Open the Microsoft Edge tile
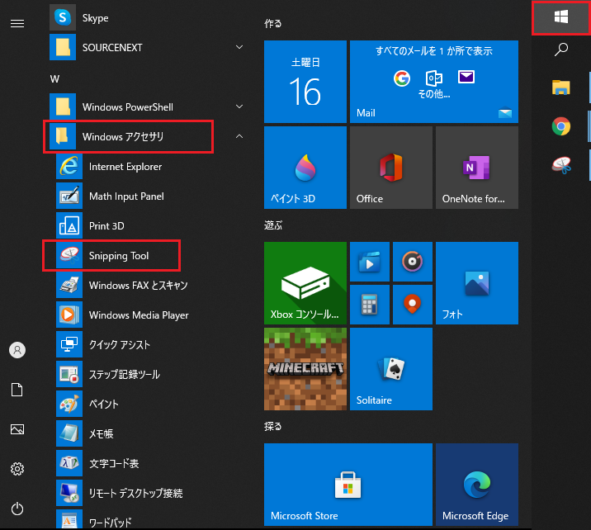This screenshot has height=530, width=591. click(477, 485)
